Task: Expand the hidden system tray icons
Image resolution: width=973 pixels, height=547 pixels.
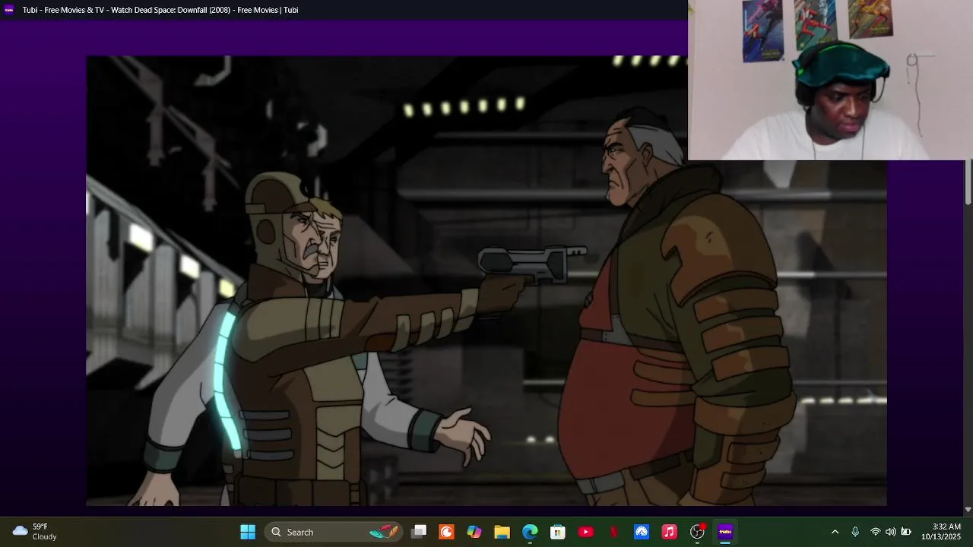Action: click(x=835, y=532)
